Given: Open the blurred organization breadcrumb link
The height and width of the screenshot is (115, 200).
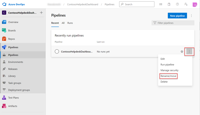Looking at the screenshot, I should 54,4.
